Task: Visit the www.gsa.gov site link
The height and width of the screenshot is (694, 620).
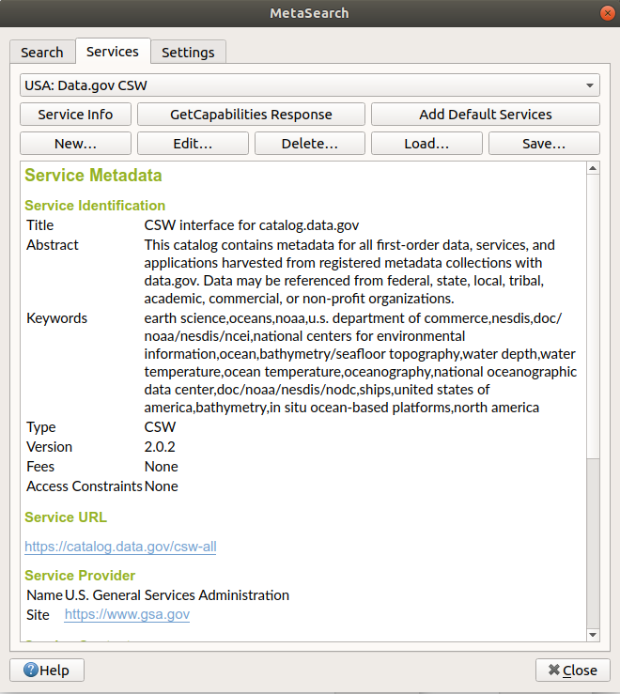Action: (127, 614)
